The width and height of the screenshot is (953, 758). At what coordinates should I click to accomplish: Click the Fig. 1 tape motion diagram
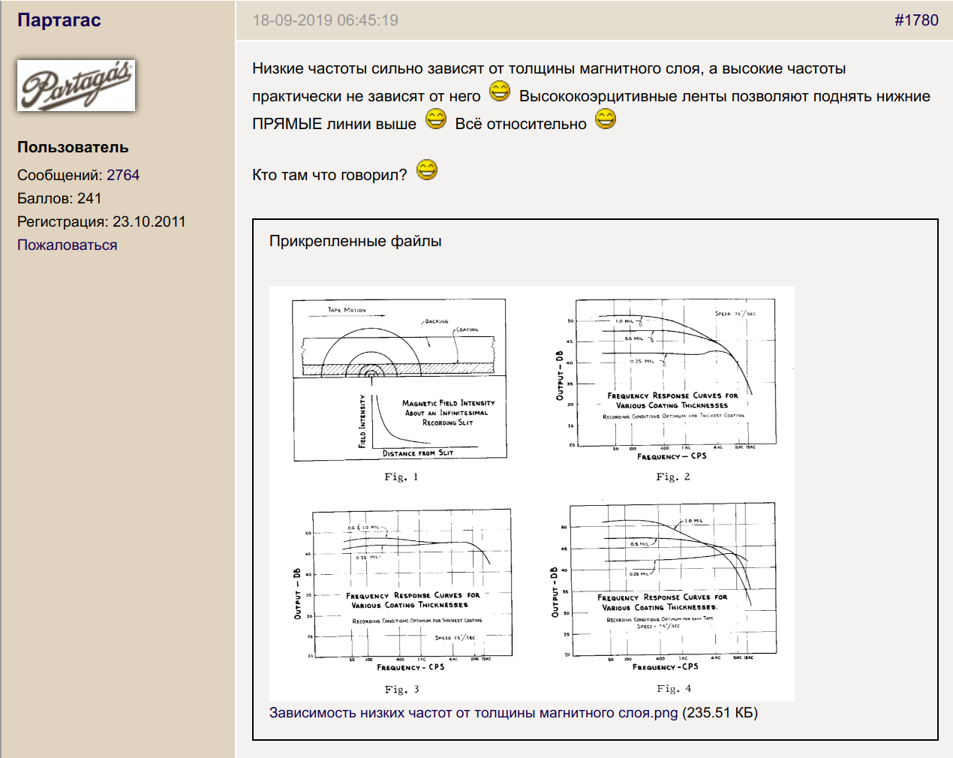(399, 380)
